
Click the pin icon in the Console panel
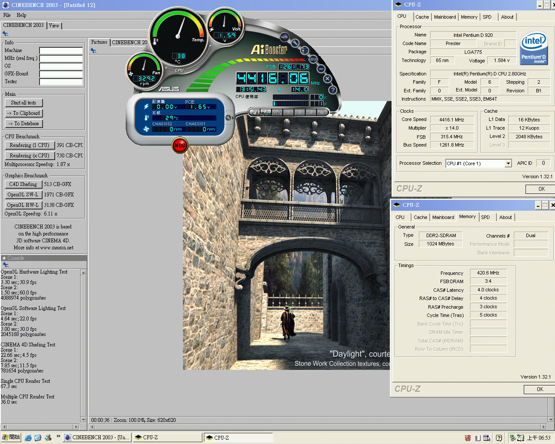[5, 264]
